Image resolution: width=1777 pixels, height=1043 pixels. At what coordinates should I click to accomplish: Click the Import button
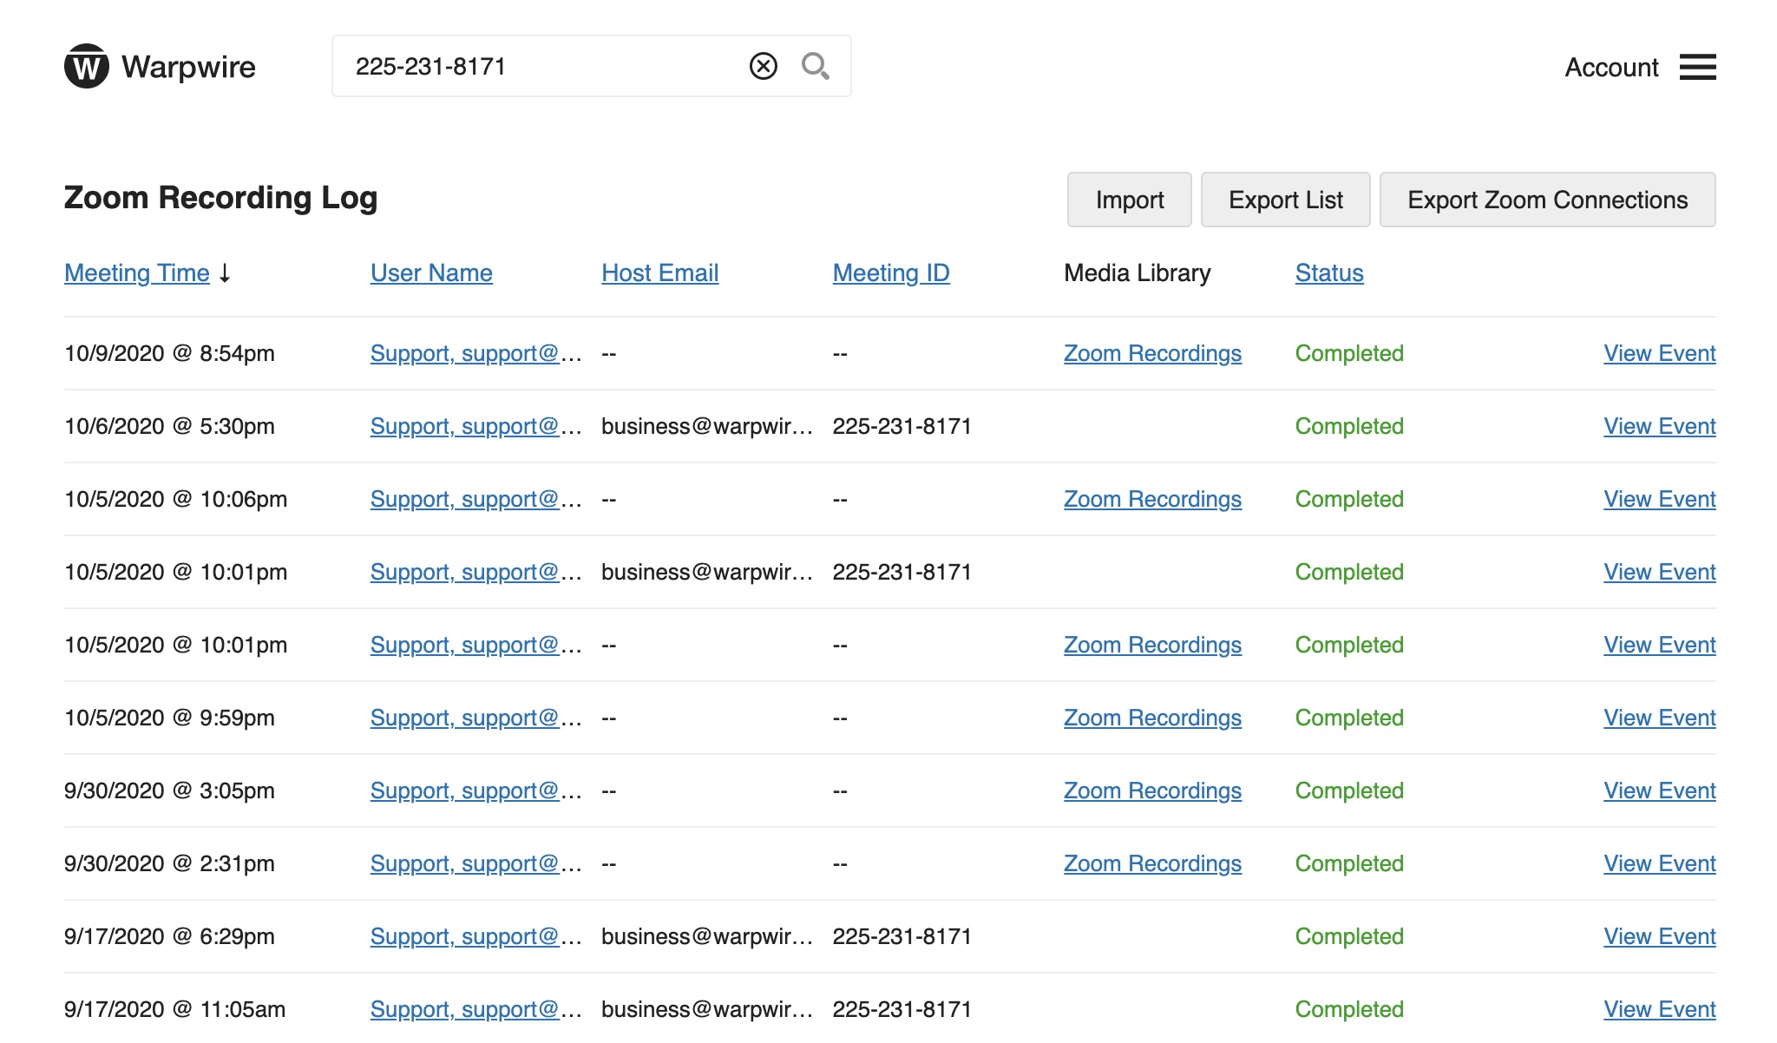coord(1129,199)
